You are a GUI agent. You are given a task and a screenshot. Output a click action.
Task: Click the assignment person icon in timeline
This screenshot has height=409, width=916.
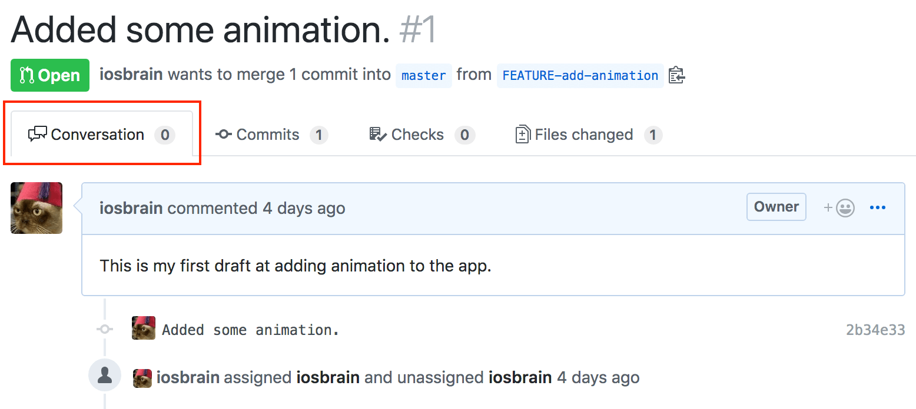(x=105, y=376)
